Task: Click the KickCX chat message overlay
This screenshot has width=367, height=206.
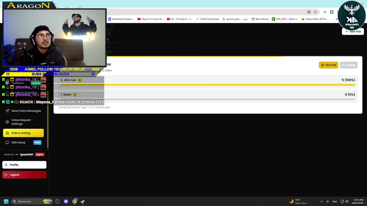Action: (53, 102)
